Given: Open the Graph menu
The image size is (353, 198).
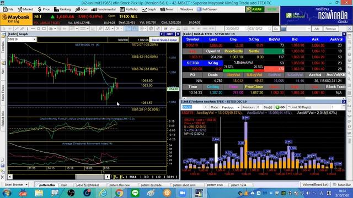Looking at the screenshot, I should 149,9.
